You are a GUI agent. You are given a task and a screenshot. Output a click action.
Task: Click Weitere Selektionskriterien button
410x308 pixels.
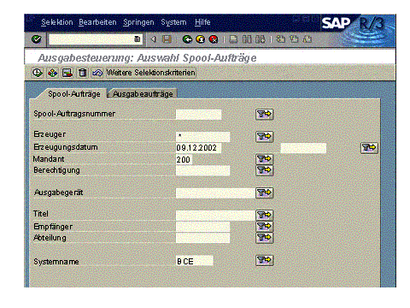click(150, 73)
